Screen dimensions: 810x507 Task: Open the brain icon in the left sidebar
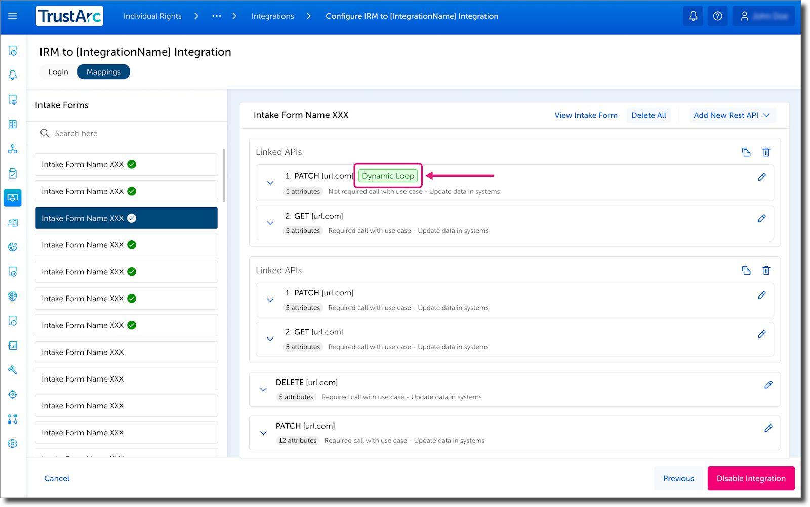[x=13, y=296]
